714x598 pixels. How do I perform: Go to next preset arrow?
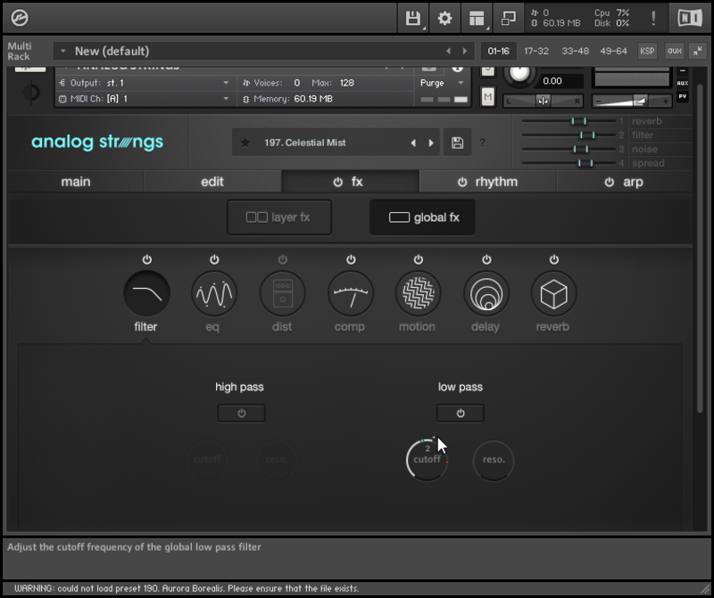click(431, 143)
